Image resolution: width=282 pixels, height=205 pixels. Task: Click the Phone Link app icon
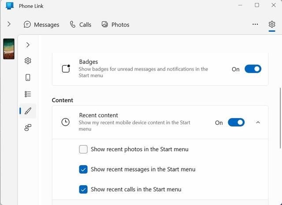pos(9,6)
